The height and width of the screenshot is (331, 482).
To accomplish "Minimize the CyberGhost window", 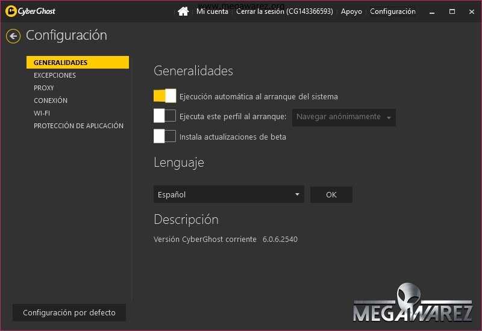I will (432, 11).
